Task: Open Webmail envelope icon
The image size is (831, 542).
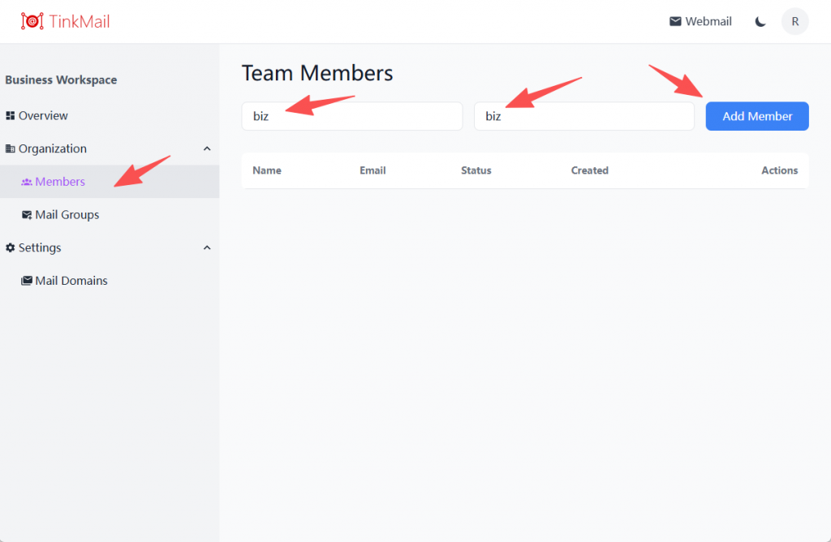Action: tap(675, 21)
